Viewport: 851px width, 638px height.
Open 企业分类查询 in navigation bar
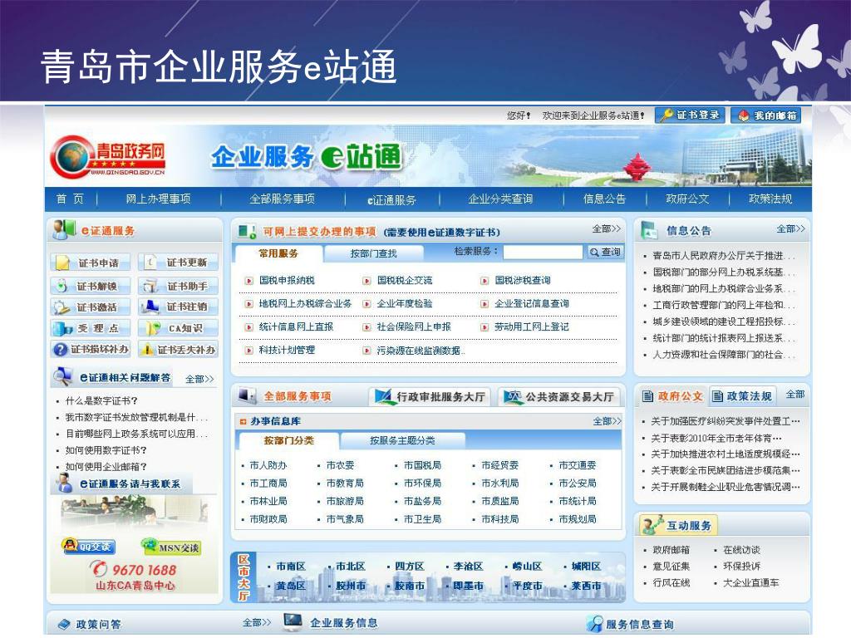point(500,199)
